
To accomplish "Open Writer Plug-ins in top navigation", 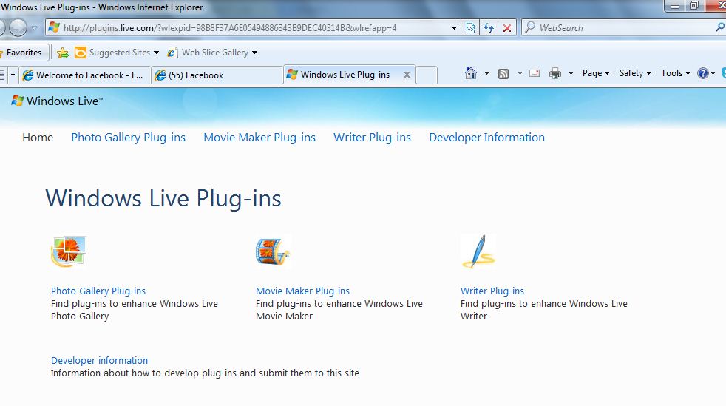I will 373,138.
